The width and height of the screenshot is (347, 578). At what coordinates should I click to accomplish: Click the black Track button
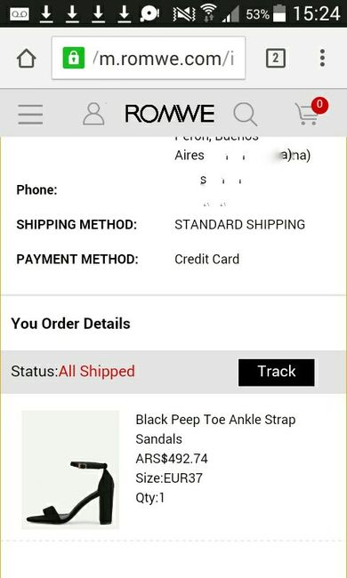tap(276, 373)
